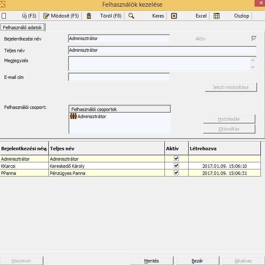Toggle Aktív checkbox for the KKarcsi row
This screenshot has width=265, height=265.
[x=176, y=166]
